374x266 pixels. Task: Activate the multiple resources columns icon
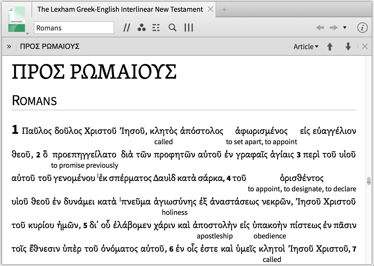coord(188,28)
